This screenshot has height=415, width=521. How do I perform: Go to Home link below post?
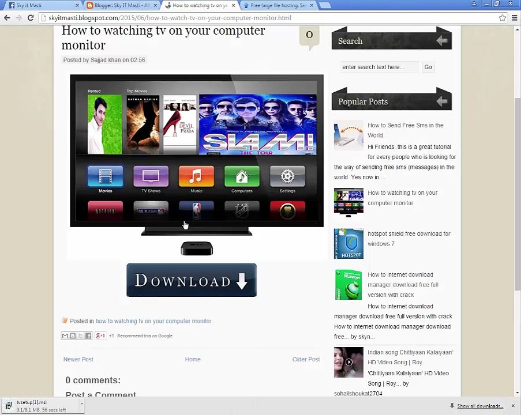(193, 359)
